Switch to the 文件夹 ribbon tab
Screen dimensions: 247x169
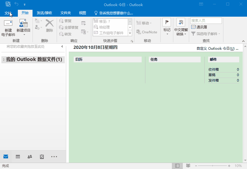[x=66, y=13]
